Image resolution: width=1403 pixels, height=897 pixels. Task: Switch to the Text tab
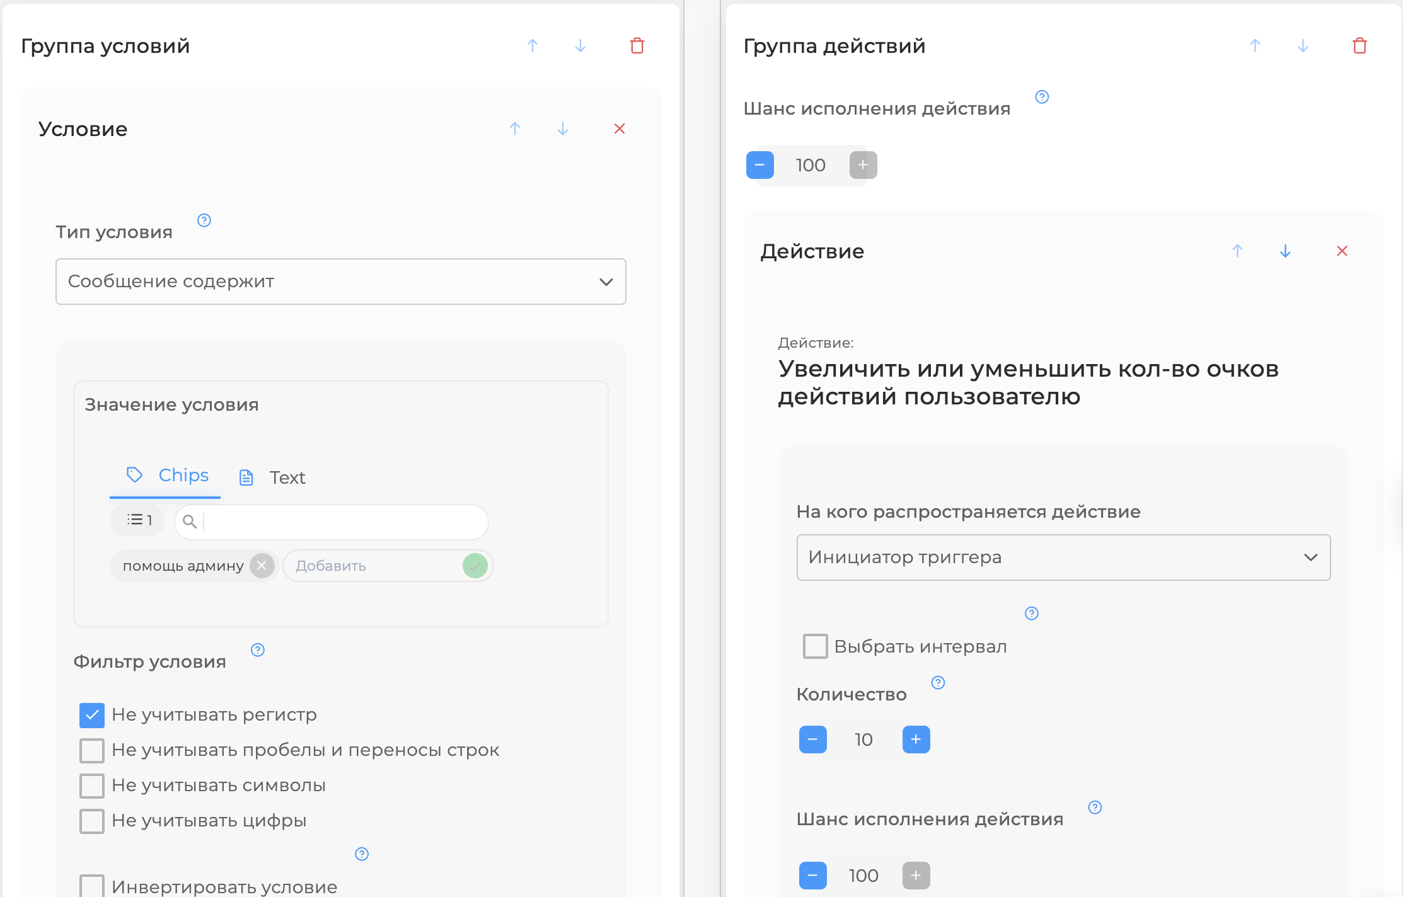tap(272, 477)
